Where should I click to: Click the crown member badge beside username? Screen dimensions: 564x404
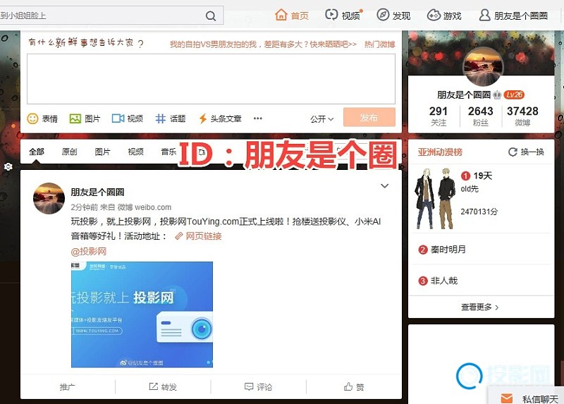coord(497,95)
